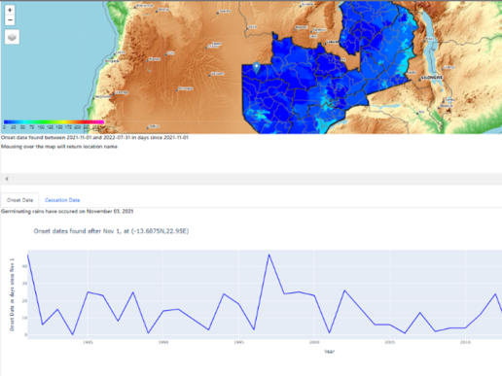Zoom out of the map
This screenshot has height=376, width=502.
pos(10,20)
